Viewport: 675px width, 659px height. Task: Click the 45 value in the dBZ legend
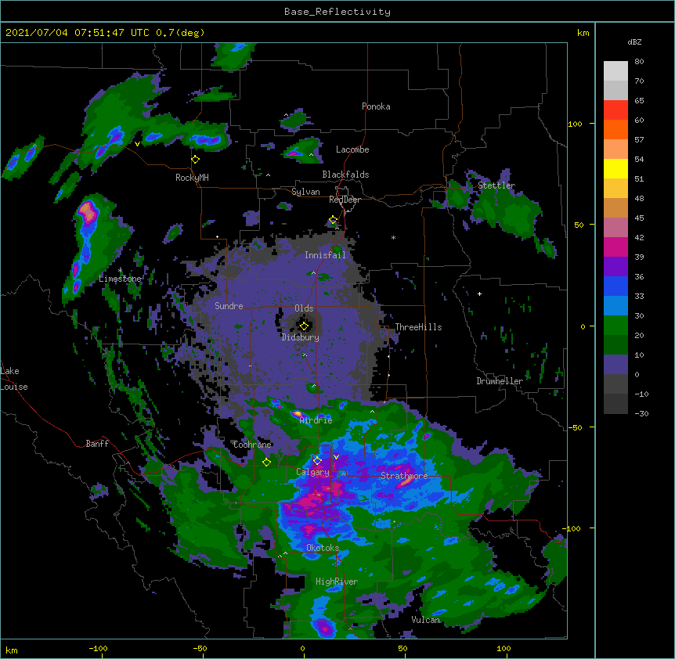click(639, 218)
